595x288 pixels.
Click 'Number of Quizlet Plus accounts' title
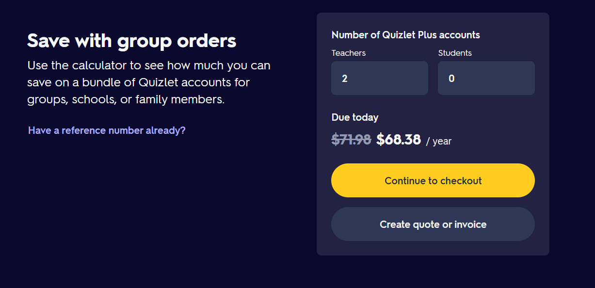[x=405, y=35]
